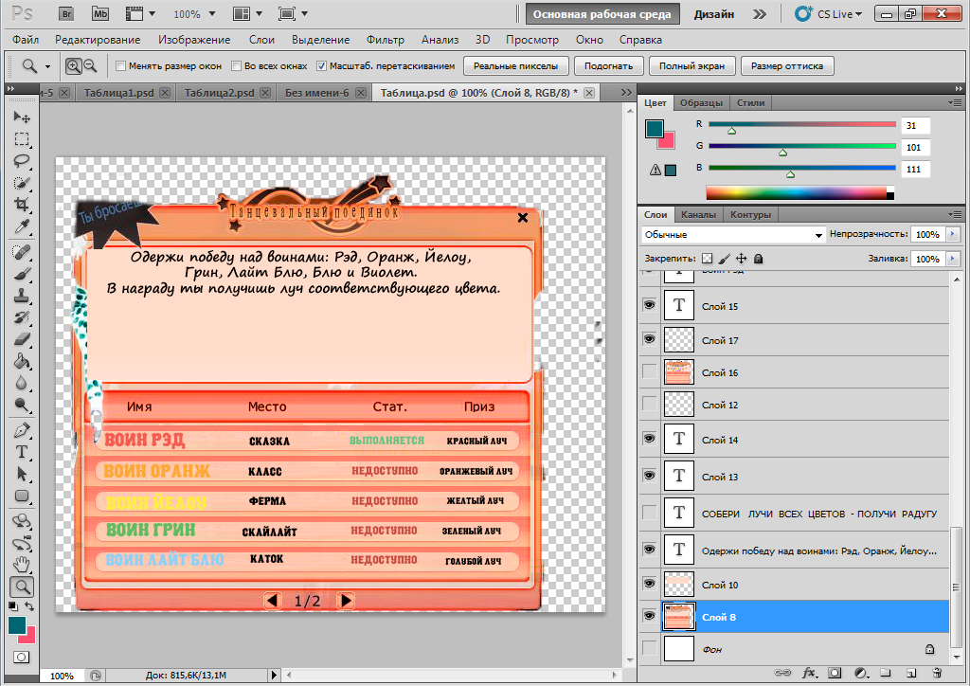Switch to the 'Дизайн' workspace
This screenshot has width=970, height=686.
pyautogui.click(x=714, y=13)
